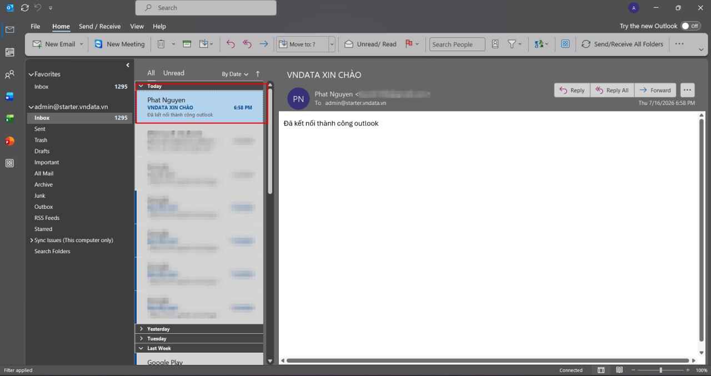Click the Translate icon in the ribbon
Viewport: 711px width, 376px height.
click(539, 44)
